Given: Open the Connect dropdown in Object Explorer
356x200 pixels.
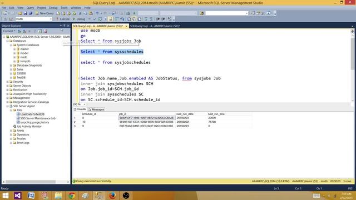Looking at the screenshot, I should tap(9, 31).
